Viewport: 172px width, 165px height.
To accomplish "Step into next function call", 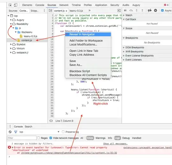I will [137, 11].
